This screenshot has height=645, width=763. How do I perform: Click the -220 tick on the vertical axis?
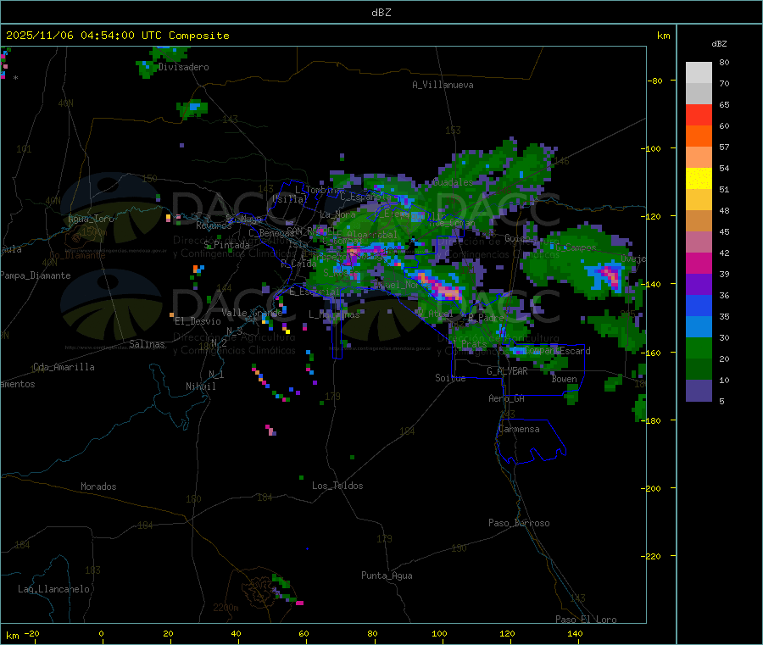click(650, 556)
